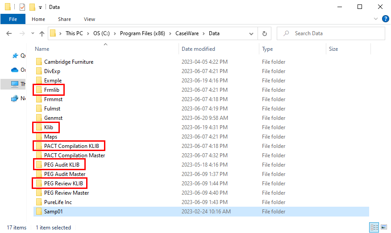Go up one folder level arrow

pyautogui.click(x=42, y=33)
